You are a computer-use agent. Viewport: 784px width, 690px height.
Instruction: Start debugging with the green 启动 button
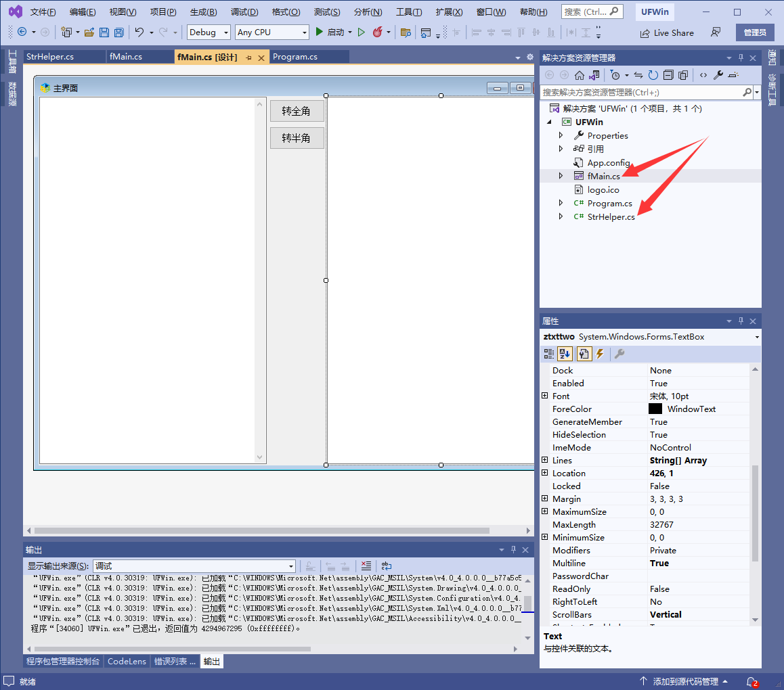click(330, 32)
